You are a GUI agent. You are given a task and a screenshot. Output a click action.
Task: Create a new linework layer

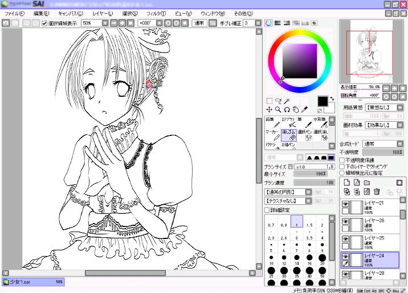tap(357, 183)
